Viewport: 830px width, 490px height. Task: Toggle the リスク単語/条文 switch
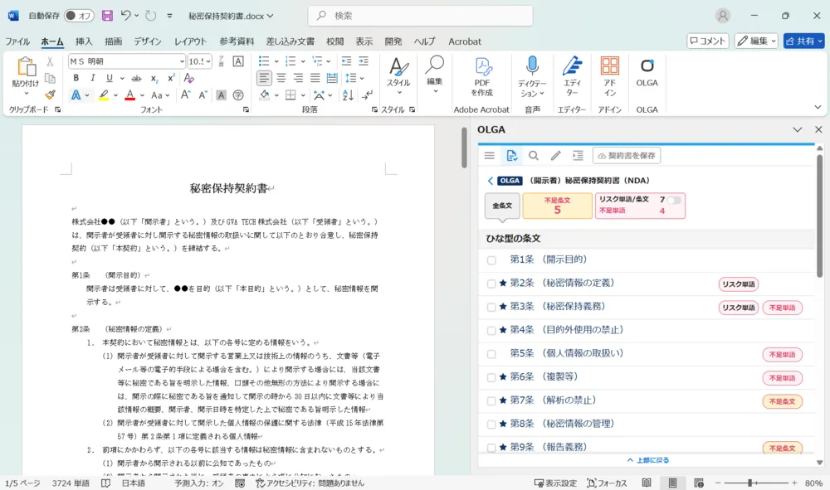(674, 200)
